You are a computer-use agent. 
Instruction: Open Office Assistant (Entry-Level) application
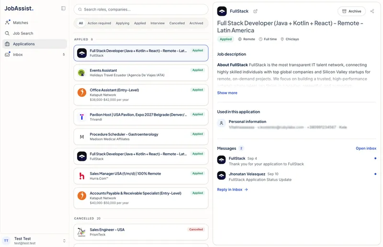tap(141, 95)
